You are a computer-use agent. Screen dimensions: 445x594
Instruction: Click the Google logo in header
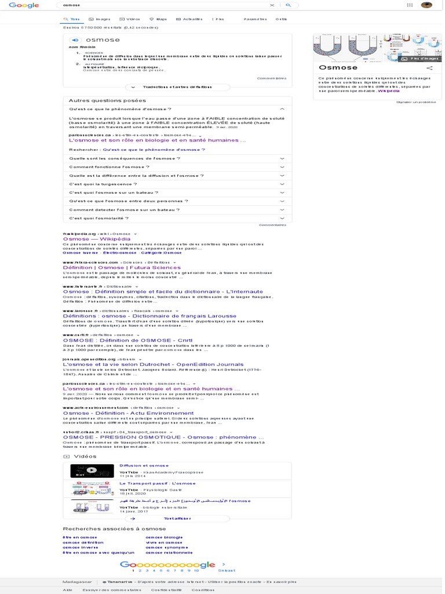coord(24,5)
